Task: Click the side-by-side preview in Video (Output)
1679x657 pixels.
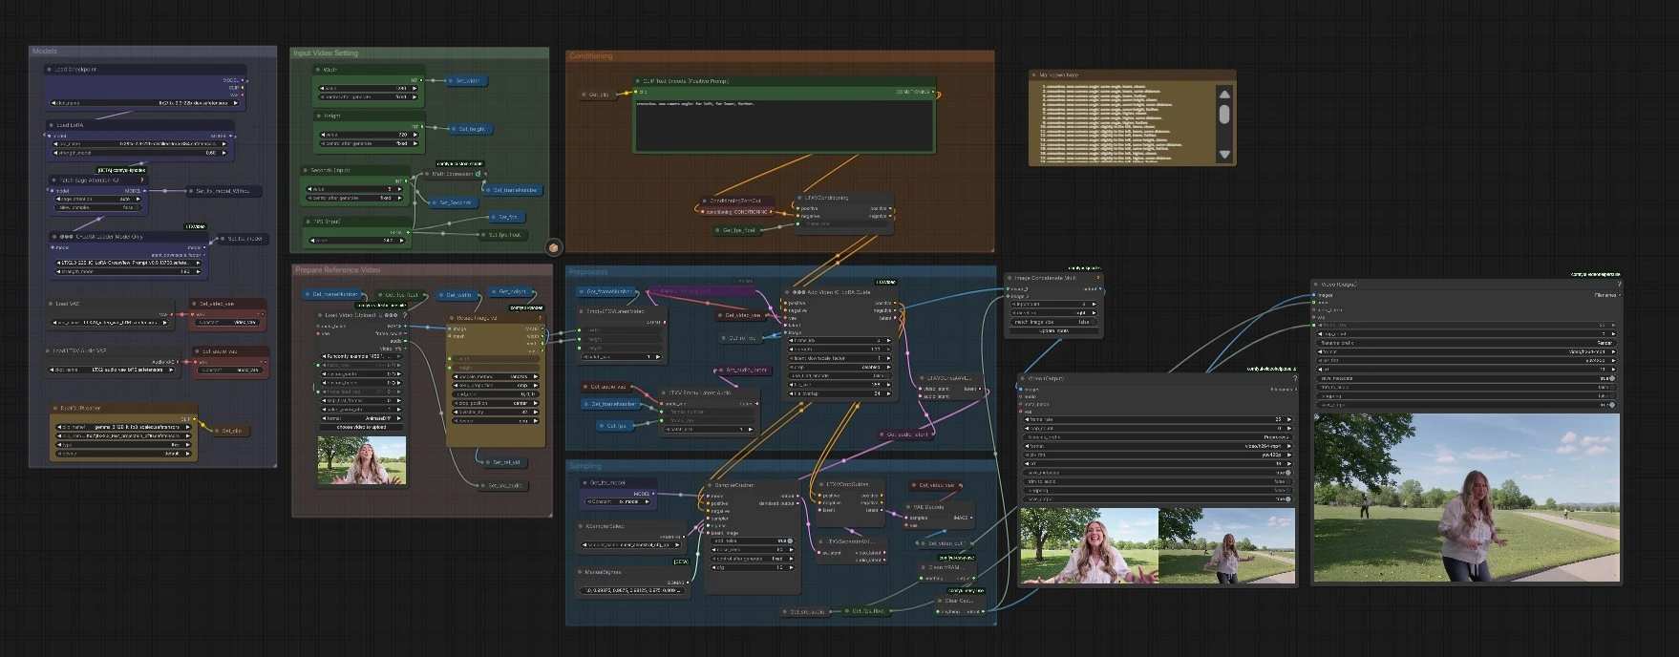Action: coord(1158,545)
